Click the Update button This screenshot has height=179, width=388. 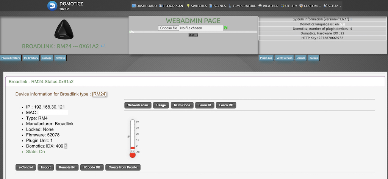click(301, 58)
